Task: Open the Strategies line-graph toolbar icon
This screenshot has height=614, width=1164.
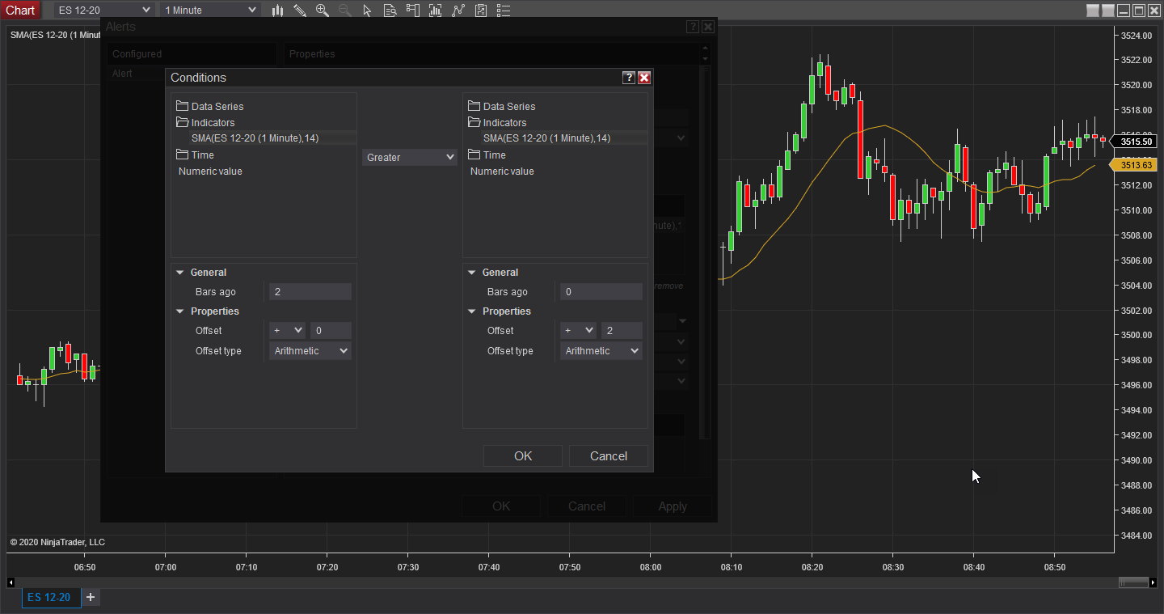Action: tap(458, 11)
